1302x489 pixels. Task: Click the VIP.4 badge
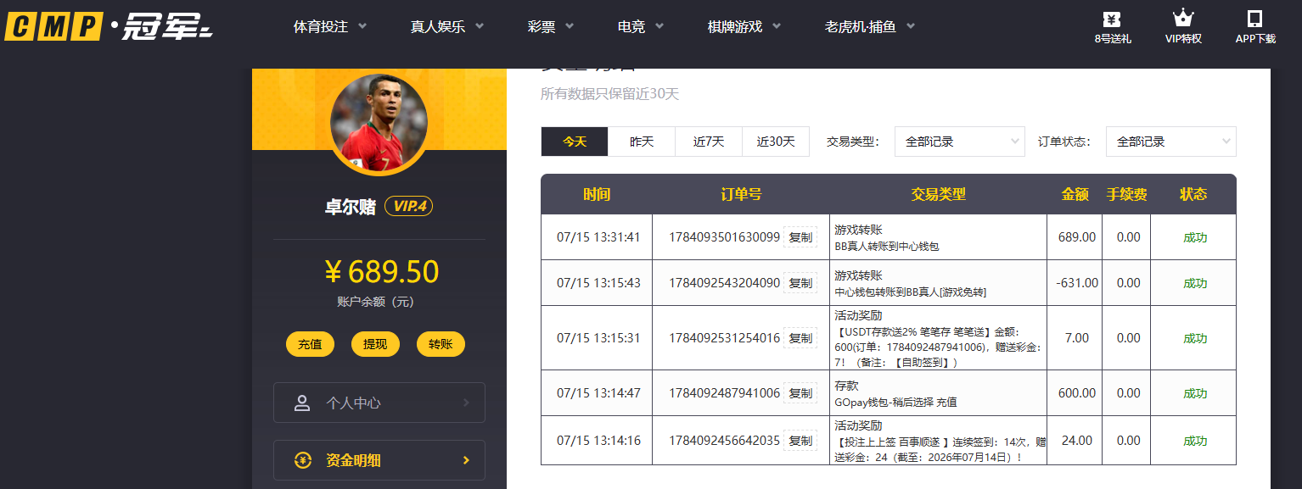point(408,206)
